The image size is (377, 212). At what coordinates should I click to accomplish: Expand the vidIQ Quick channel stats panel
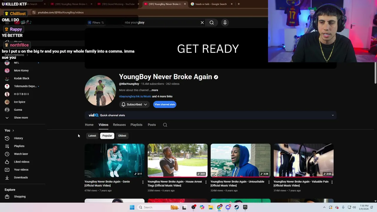coord(333,115)
